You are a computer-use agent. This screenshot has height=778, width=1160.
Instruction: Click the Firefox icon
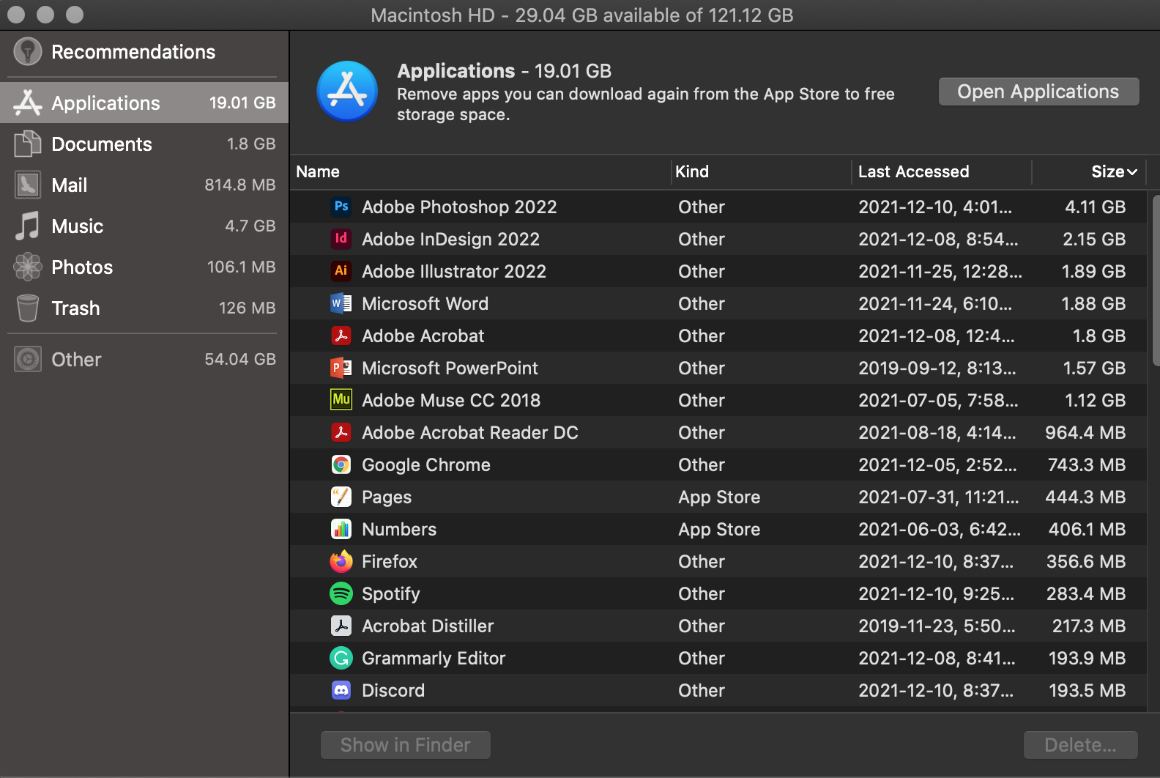(341, 561)
